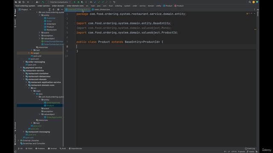Viewport: 273px width, 153px height.
Task: Toggle the Structure side tool window button
Action: click(15, 127)
